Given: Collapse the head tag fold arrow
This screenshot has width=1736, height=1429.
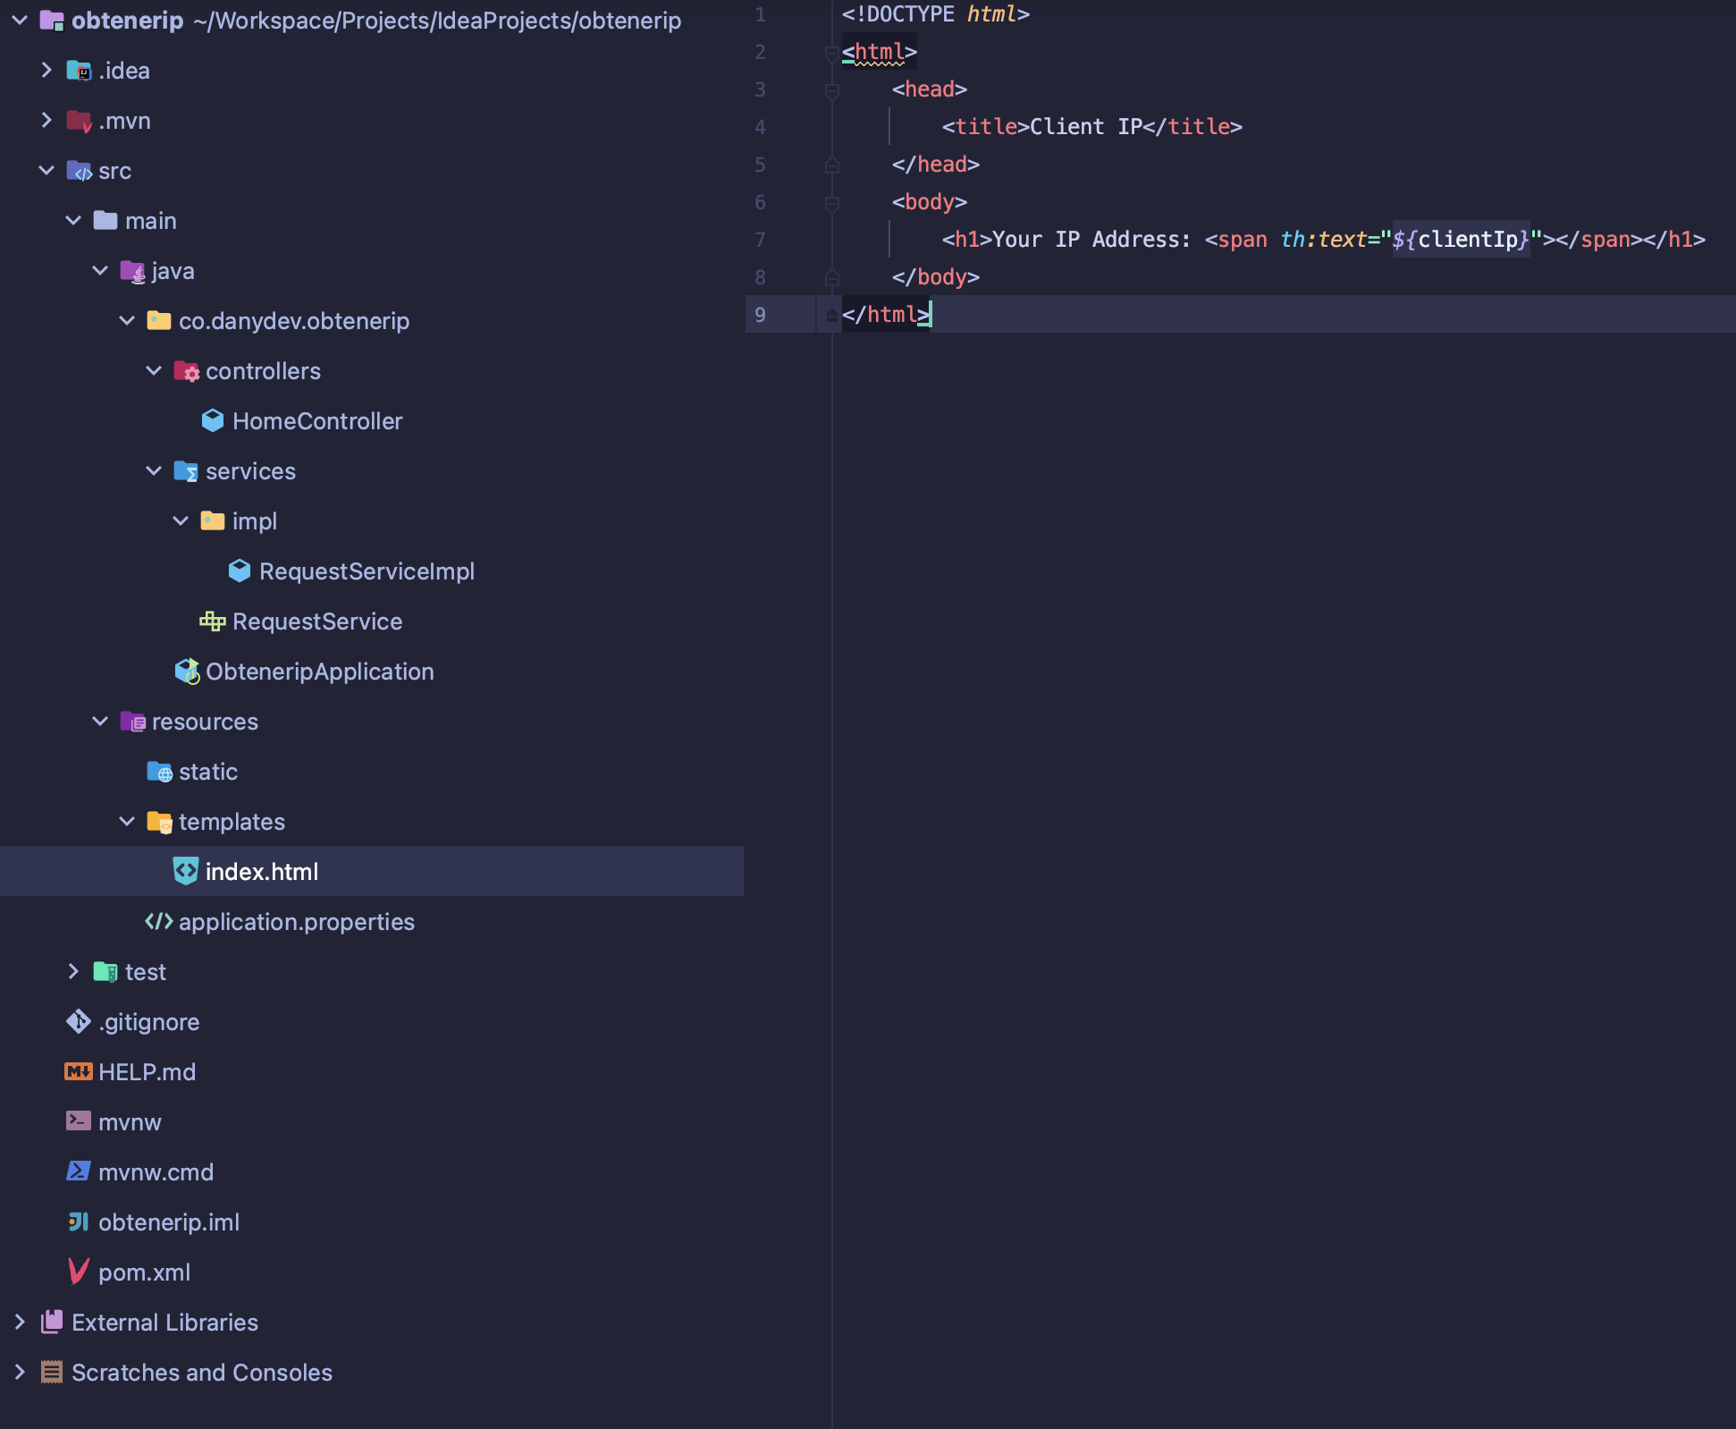Looking at the screenshot, I should coord(833,89).
